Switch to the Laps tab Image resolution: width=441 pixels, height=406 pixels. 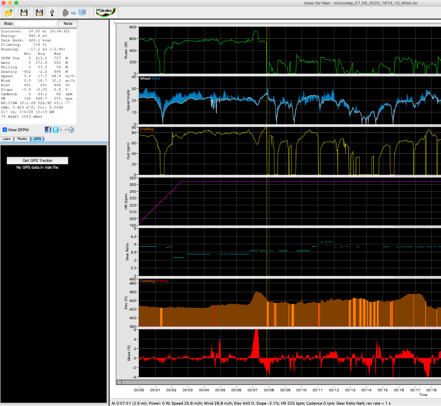pos(6,139)
